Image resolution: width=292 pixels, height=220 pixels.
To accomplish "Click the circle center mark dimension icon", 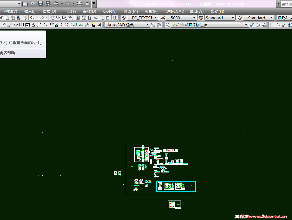I will [x=45, y=25].
